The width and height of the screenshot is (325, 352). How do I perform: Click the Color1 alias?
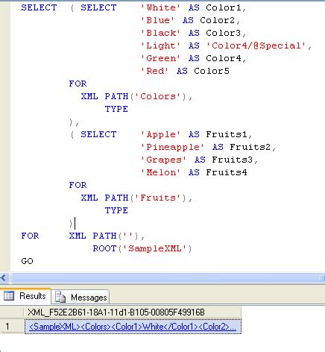click(224, 7)
